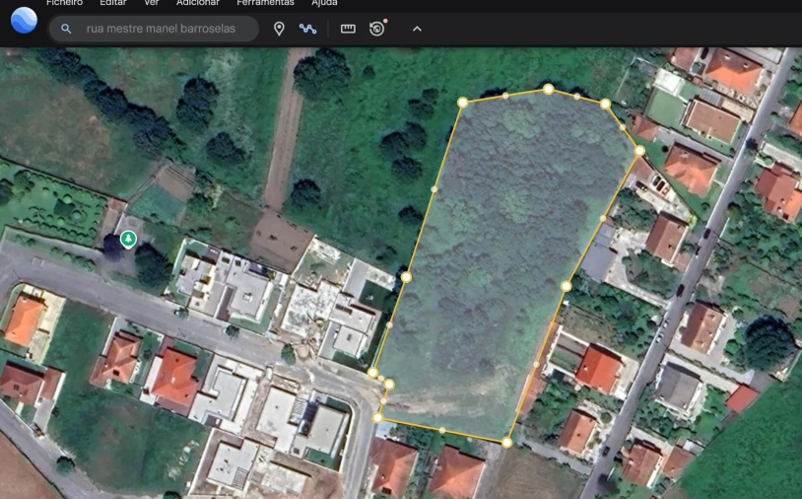This screenshot has width=802, height=499.
Task: Open the Measure ruler tool
Action: (348, 29)
